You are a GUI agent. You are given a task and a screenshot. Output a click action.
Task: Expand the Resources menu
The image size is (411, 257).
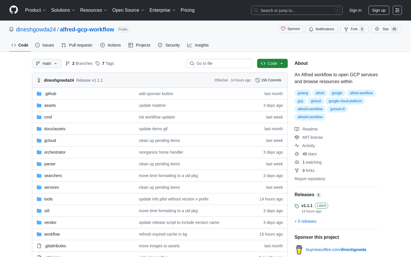pos(94,10)
